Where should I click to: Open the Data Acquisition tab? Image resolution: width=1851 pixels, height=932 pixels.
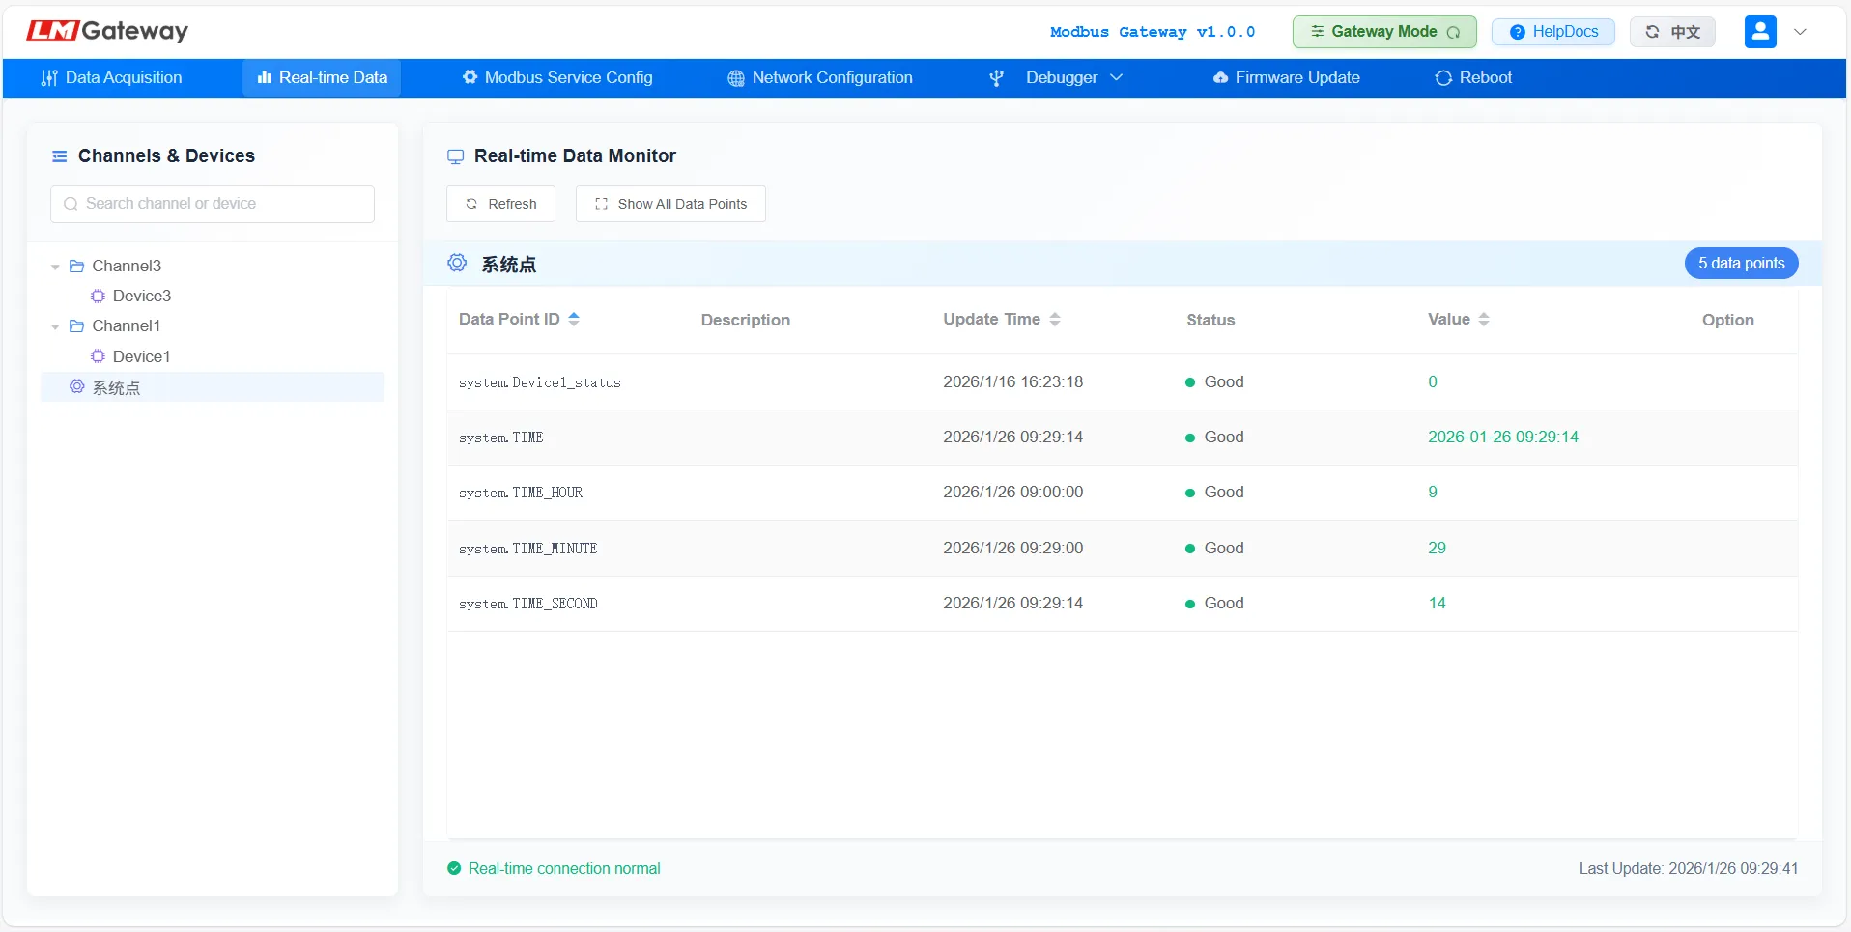point(112,78)
